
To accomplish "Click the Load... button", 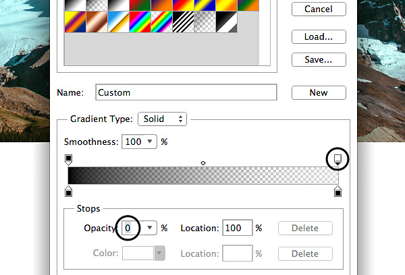I will point(319,36).
